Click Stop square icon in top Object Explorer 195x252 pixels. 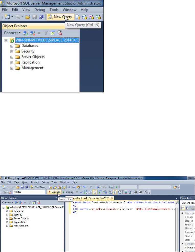click(39, 33)
